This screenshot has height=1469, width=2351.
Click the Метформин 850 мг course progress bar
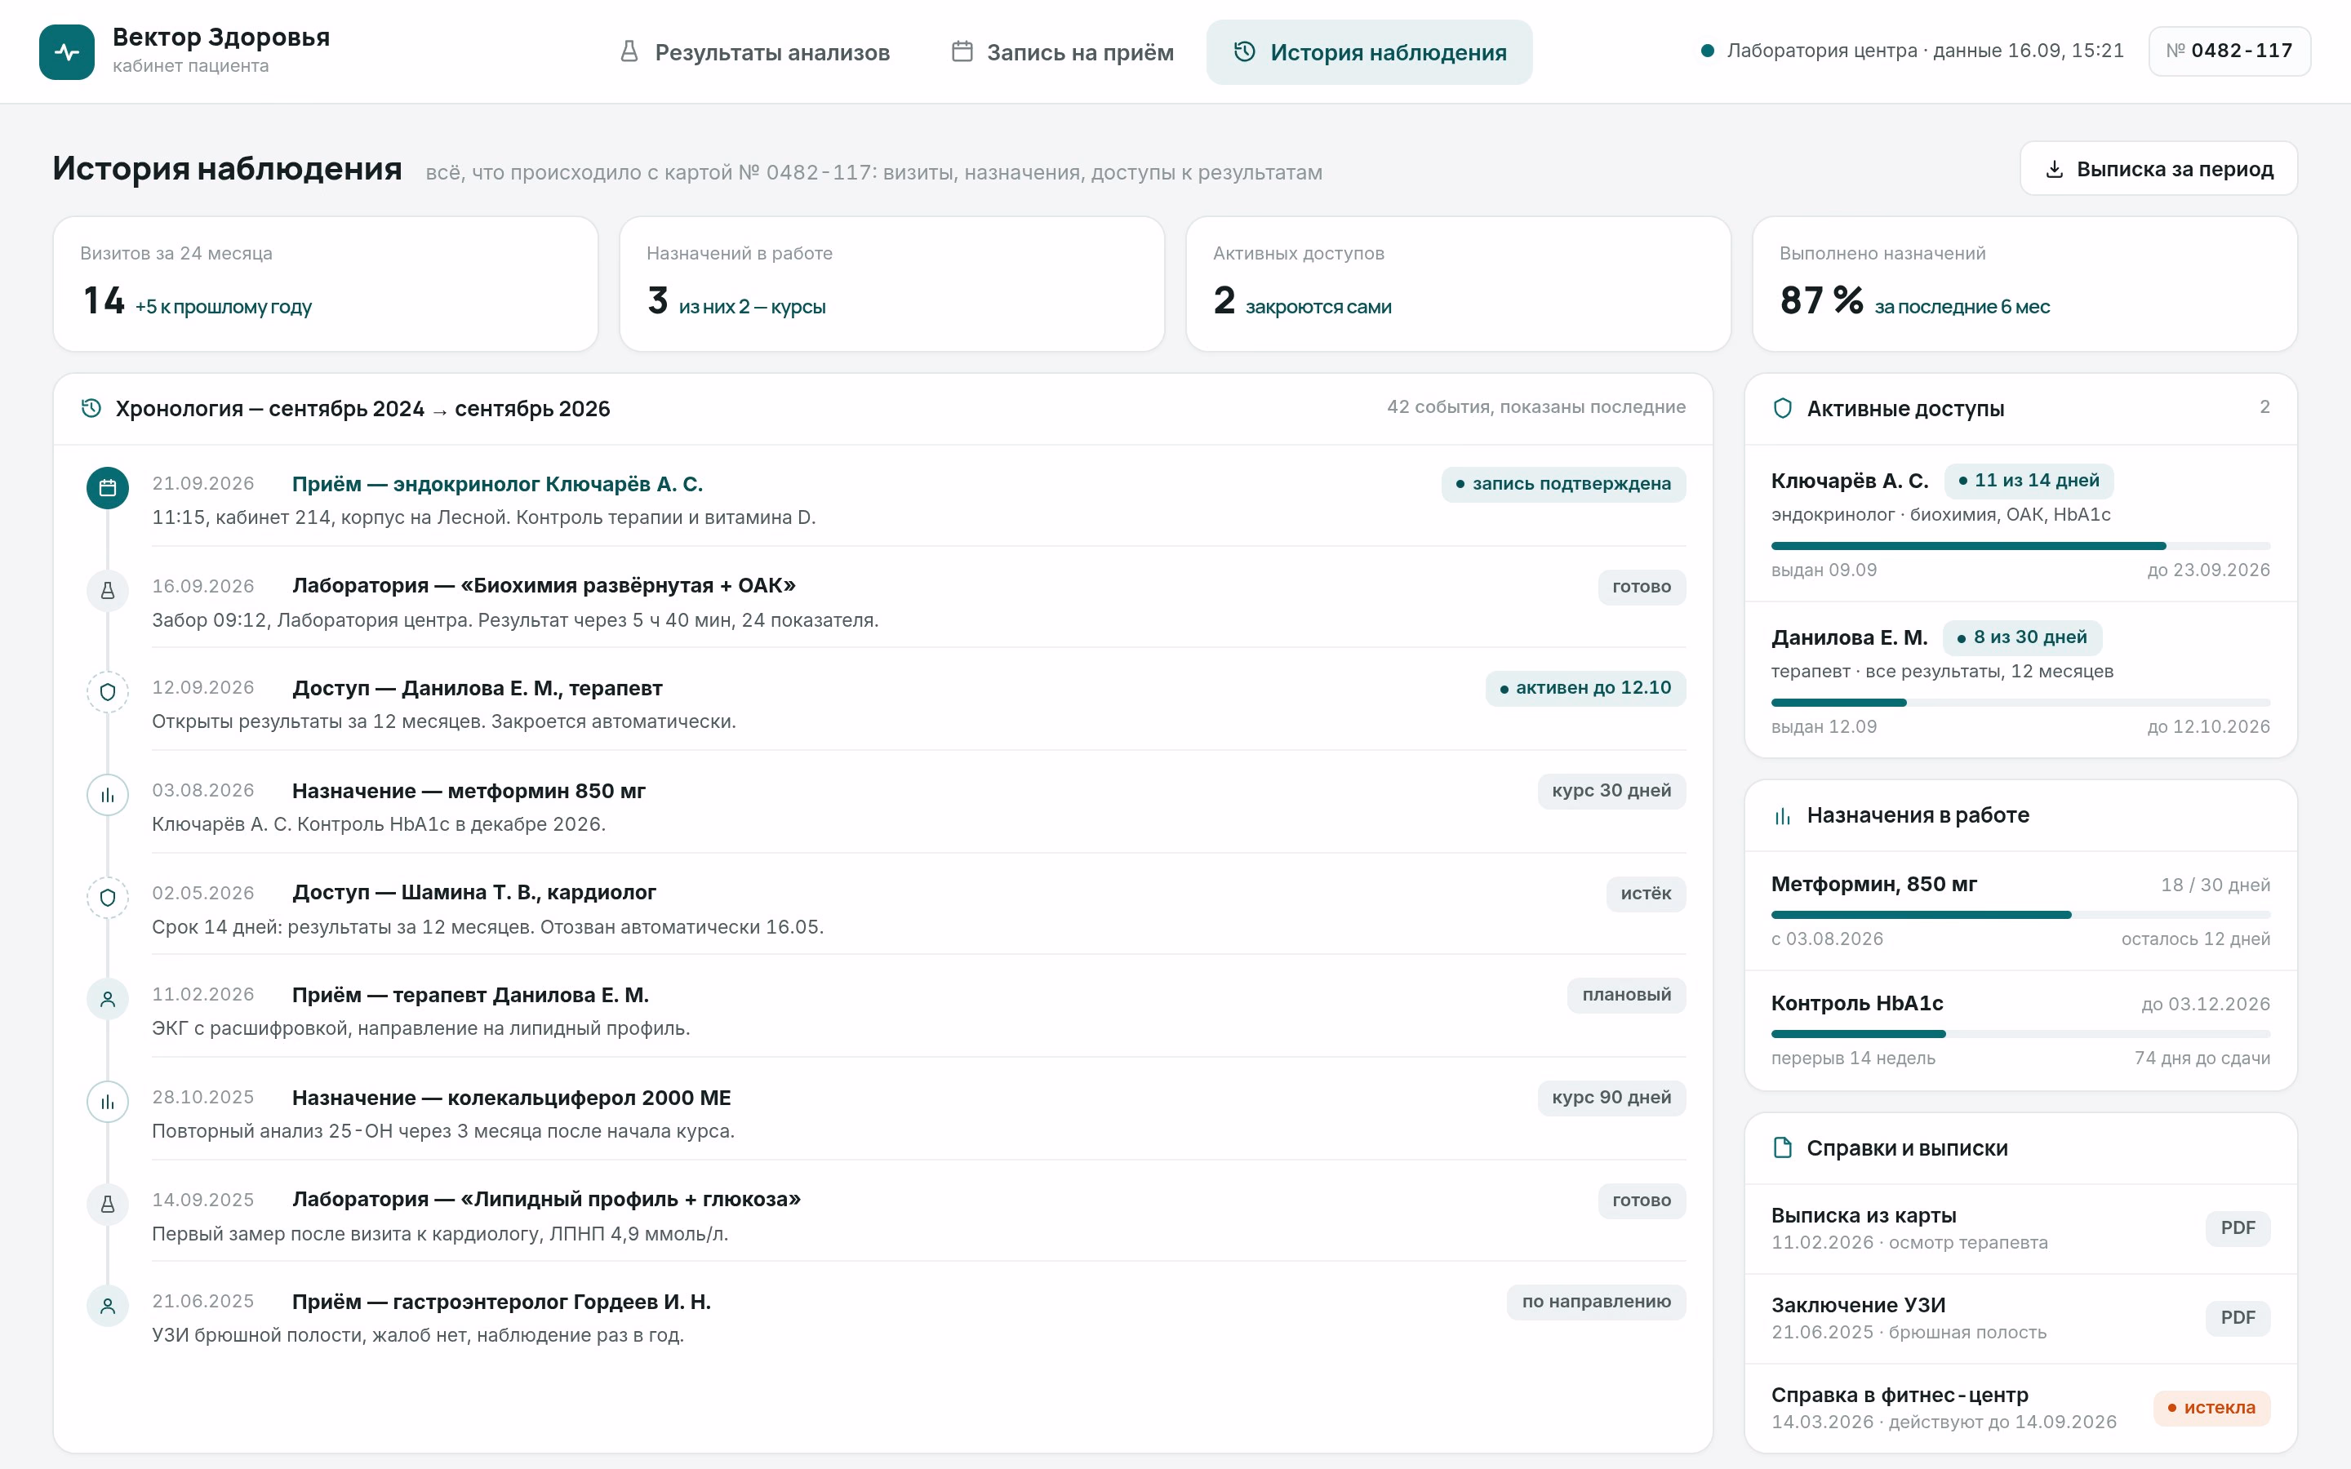coord(2020,915)
